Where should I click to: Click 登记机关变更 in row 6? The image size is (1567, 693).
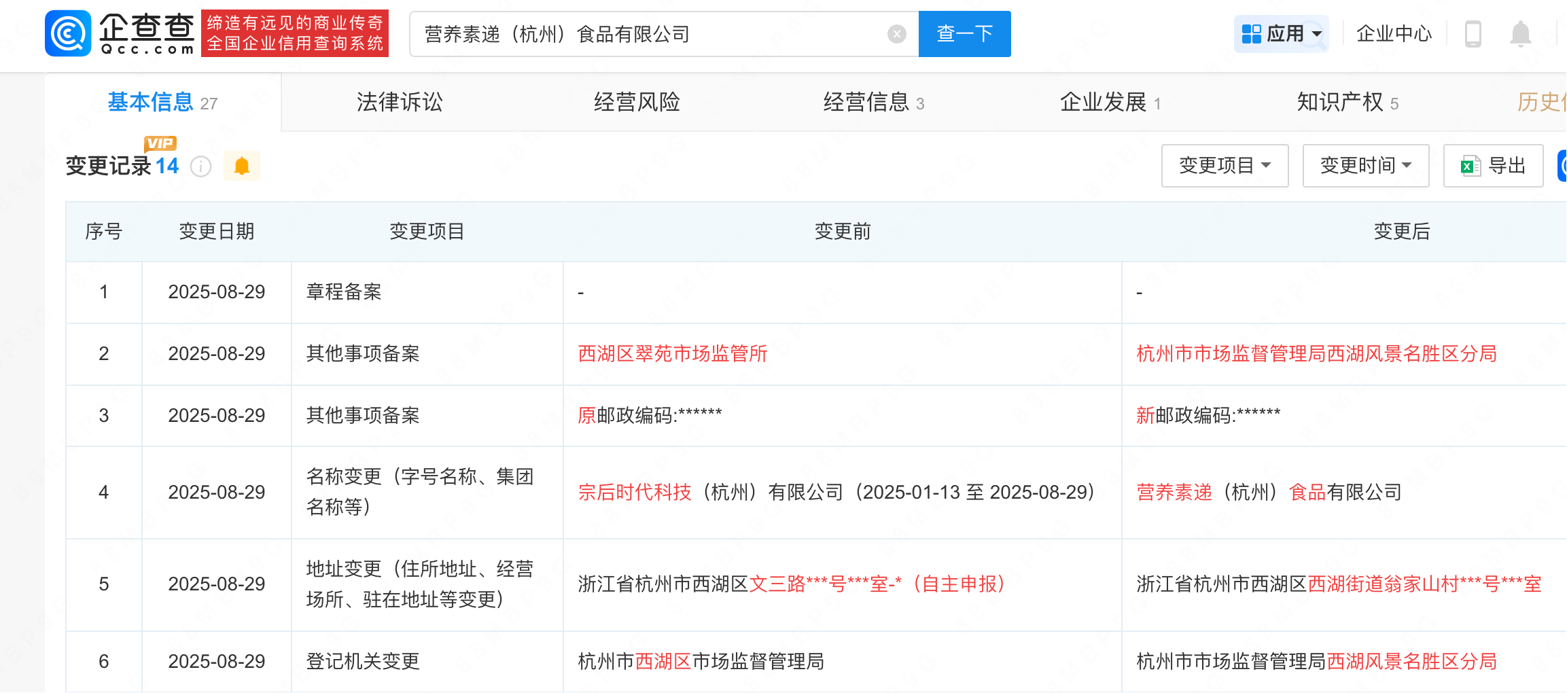pyautogui.click(x=363, y=662)
